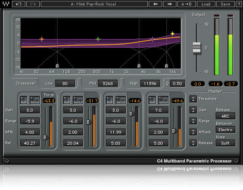Click the Q field showing 0.50
The height and width of the screenshot is (190, 243).
(177, 83)
